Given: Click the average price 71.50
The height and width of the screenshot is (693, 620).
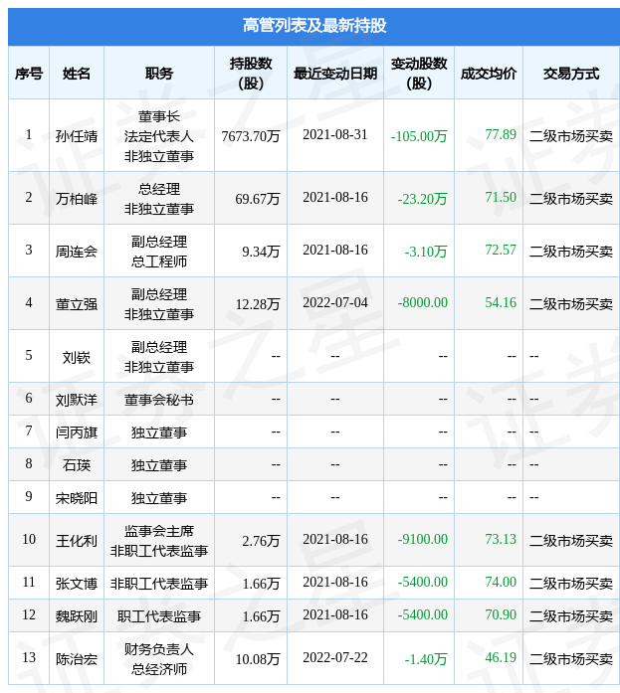Looking at the screenshot, I should point(501,197).
